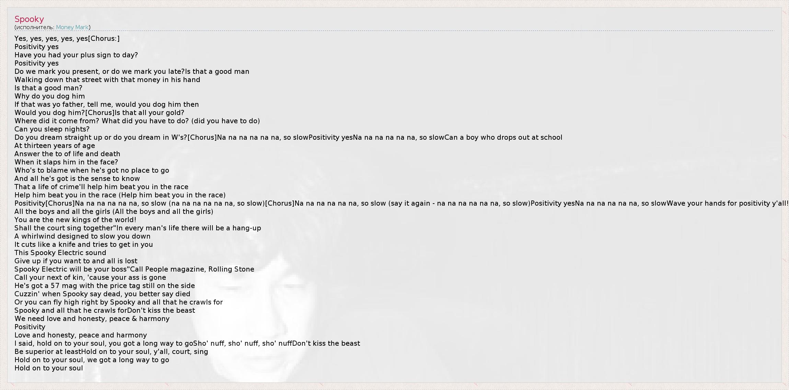
Task: Click 'You are the new kings of the world!'
Action: pos(75,220)
